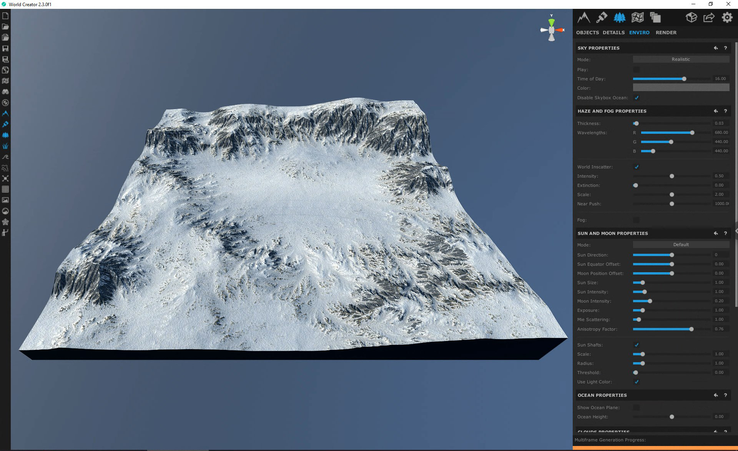738x451 pixels.
Task: Select the Enviro tab
Action: coord(639,33)
